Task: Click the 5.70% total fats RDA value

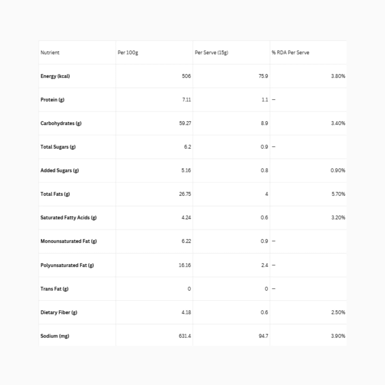Action: click(338, 194)
